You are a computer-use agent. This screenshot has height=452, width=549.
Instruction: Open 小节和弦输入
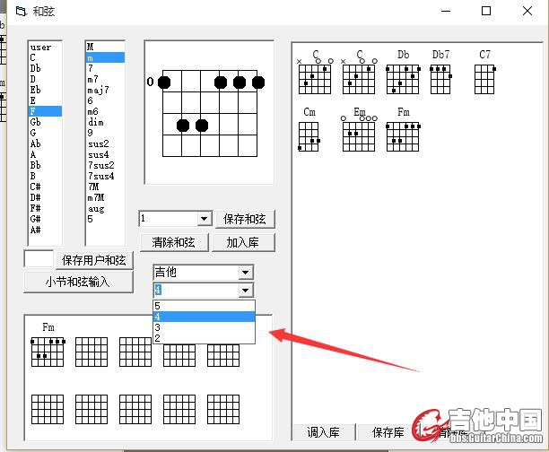click(77, 282)
